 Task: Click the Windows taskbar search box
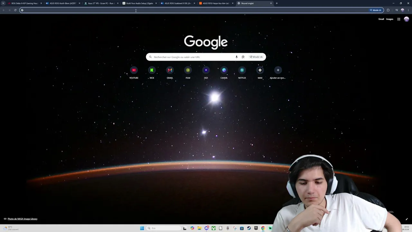(x=164, y=228)
